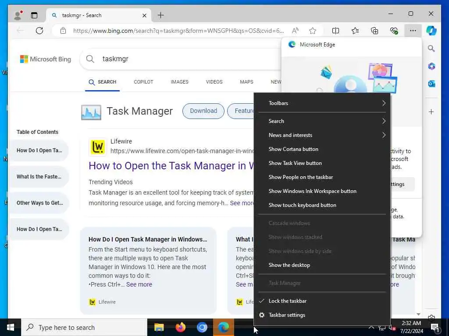Viewport: 449px width, 336px height.
Task: Open the Collections icon
Action: point(374,31)
